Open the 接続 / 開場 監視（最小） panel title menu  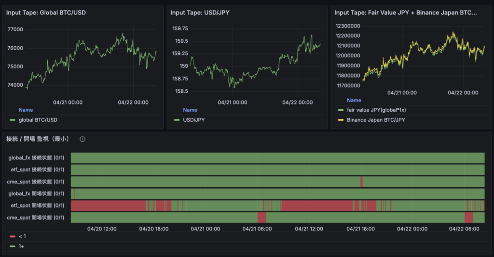pyautogui.click(x=38, y=139)
